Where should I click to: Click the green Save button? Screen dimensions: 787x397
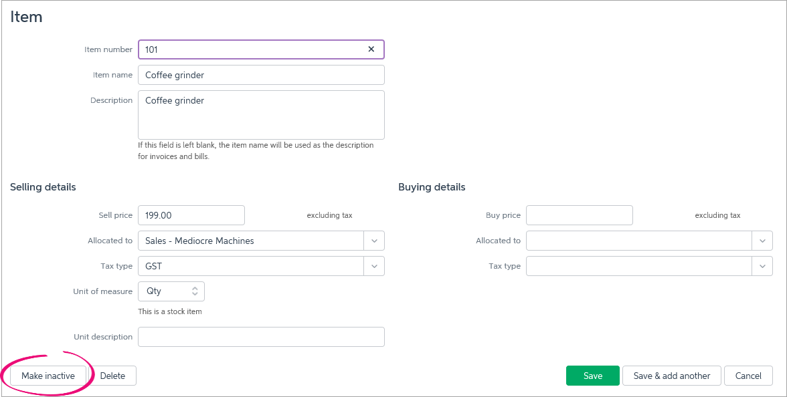[x=592, y=376]
